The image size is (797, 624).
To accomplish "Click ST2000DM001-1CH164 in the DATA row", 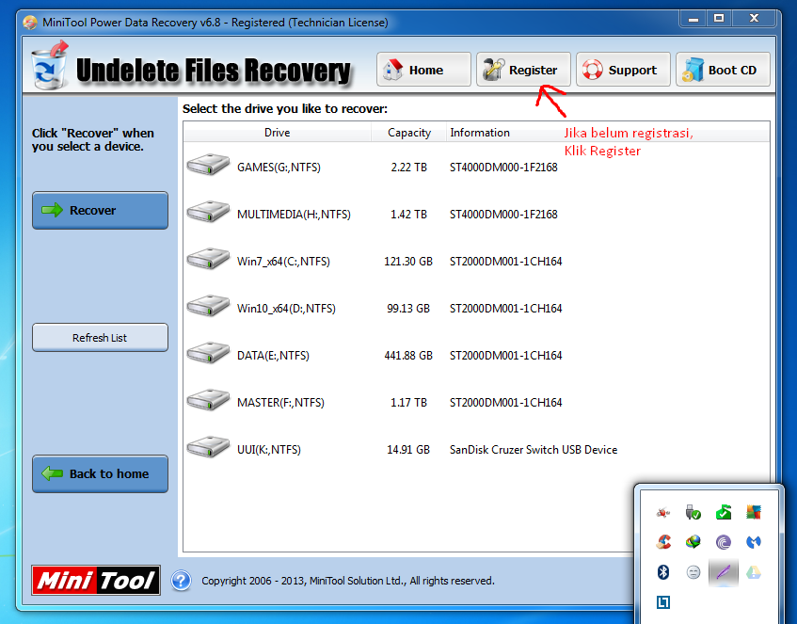I will pyautogui.click(x=505, y=356).
